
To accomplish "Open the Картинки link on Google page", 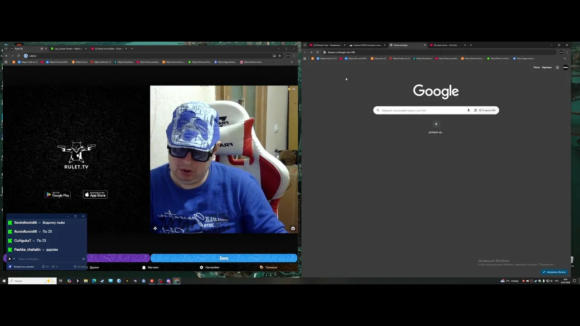I will coord(547,67).
